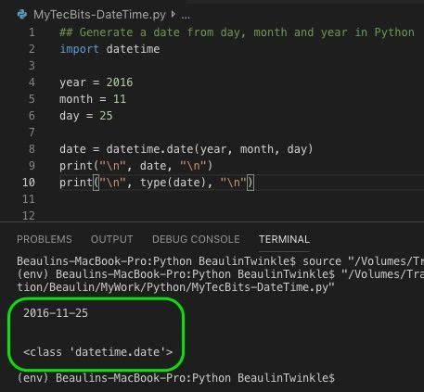Click line number 10 in the gutter
This screenshot has width=424, height=392.
[29, 183]
